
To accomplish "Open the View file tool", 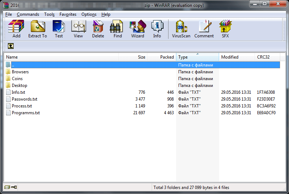I will (x=78, y=29).
